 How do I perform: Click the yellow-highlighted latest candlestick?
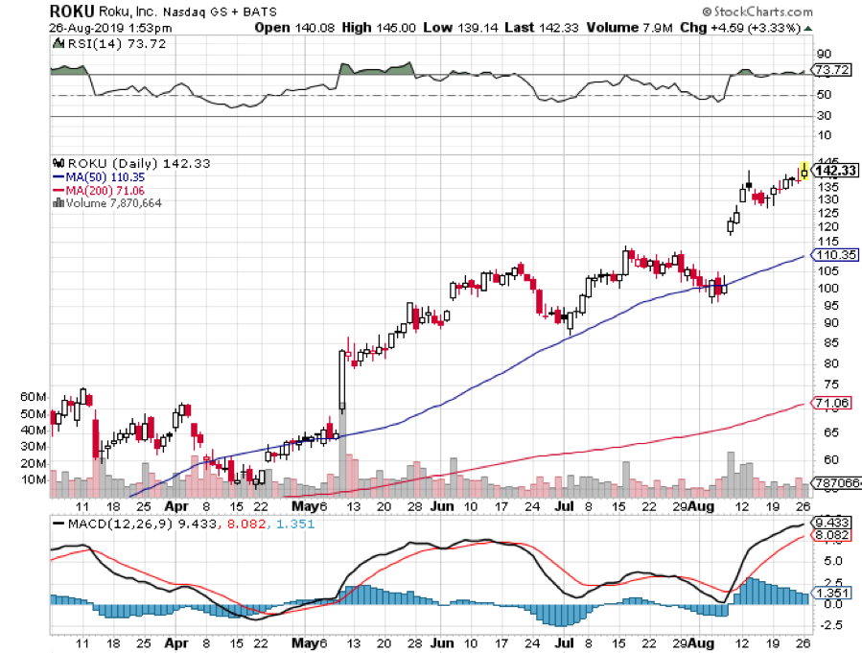pyautogui.click(x=804, y=172)
